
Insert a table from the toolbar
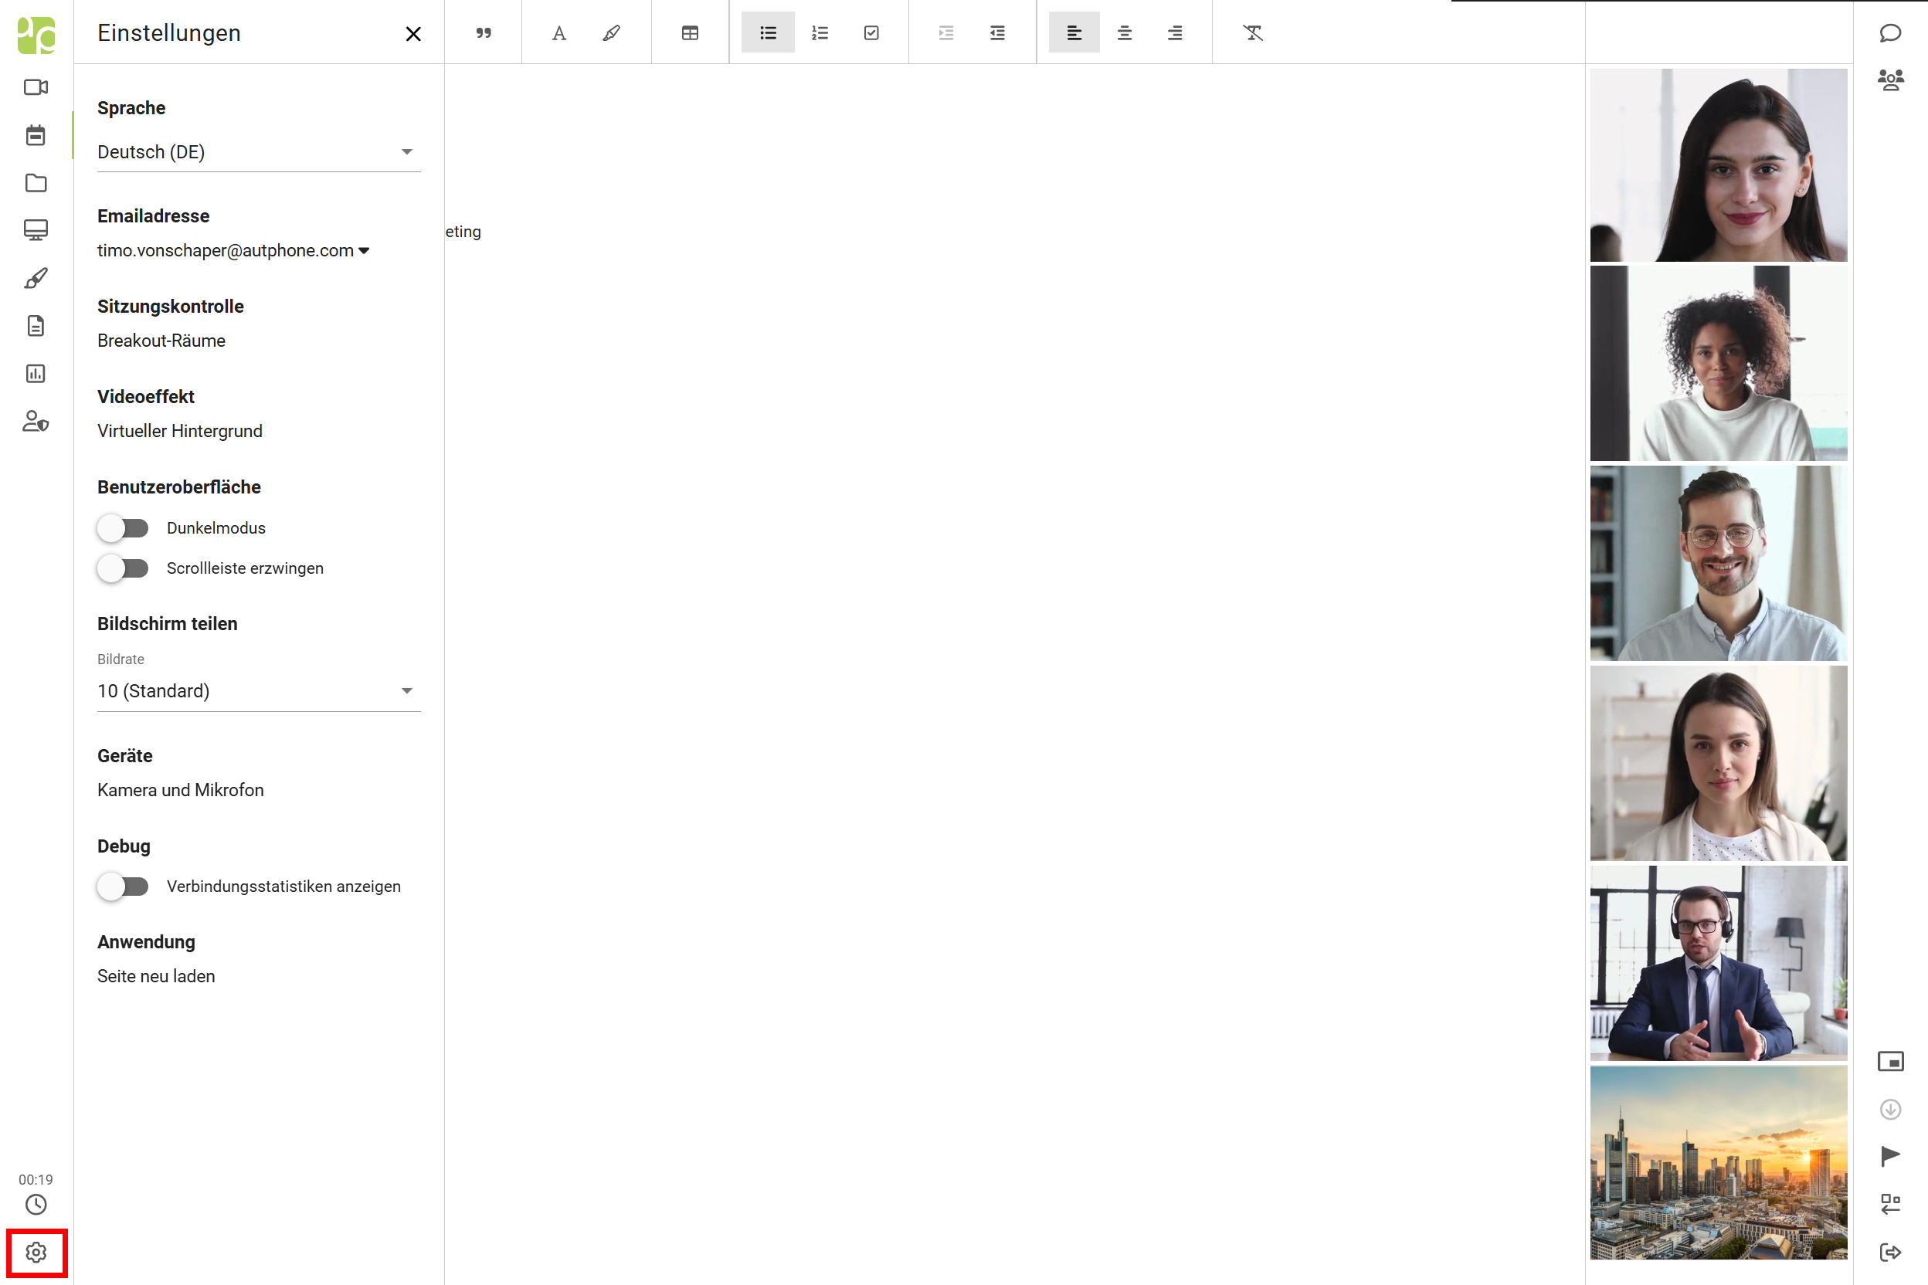(x=691, y=32)
